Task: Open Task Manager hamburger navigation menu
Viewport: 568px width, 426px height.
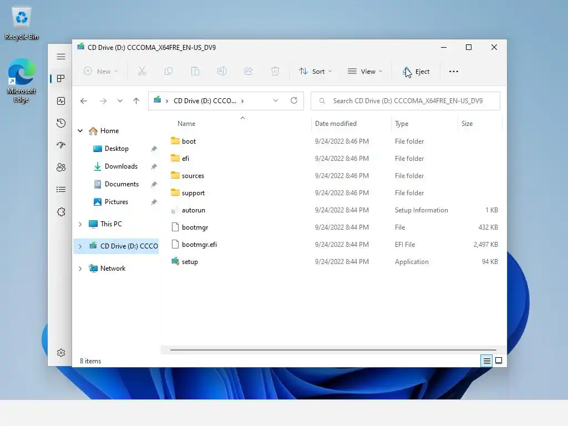Action: coord(61,57)
